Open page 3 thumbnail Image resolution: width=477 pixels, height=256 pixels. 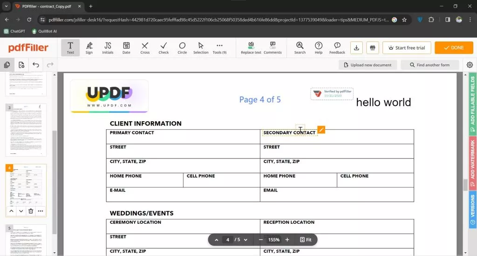click(26, 130)
